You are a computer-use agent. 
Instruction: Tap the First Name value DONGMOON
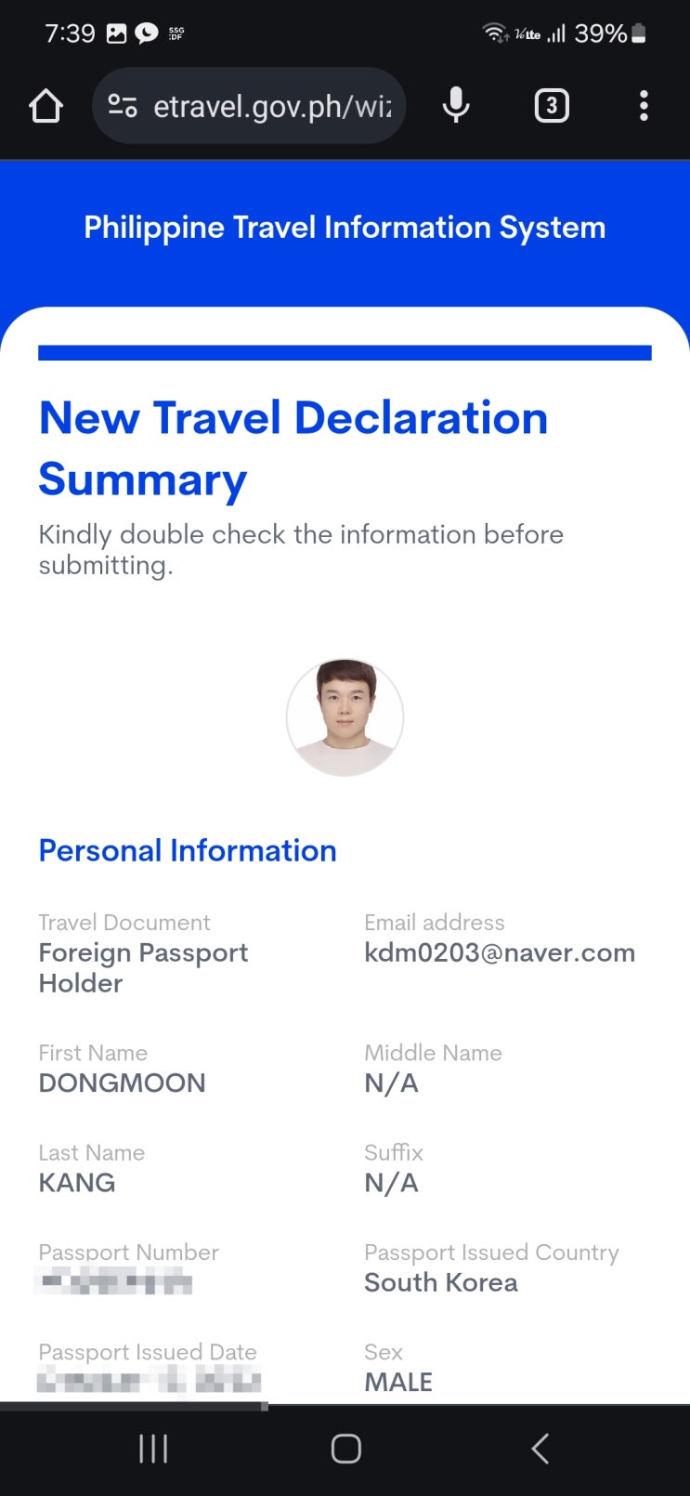point(123,1083)
